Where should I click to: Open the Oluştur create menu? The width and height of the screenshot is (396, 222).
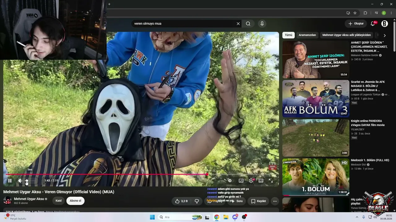pos(356,23)
